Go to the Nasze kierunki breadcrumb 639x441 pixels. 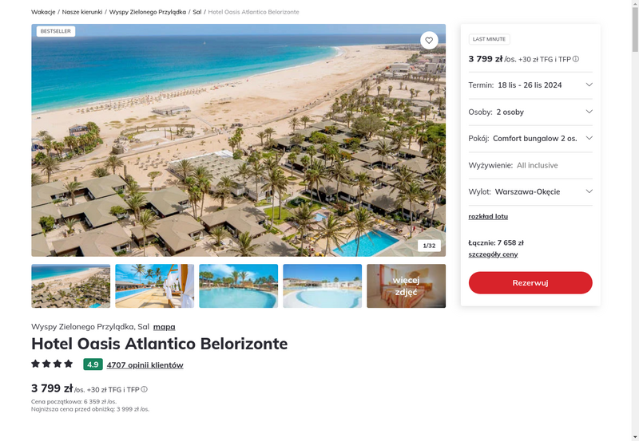click(82, 12)
